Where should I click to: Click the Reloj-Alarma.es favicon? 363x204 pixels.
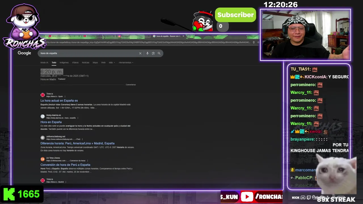(x=43, y=116)
